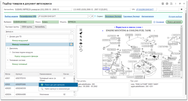Click into the VIN decode input field
Viewport: 188px width, 101px height.
[x=63, y=16]
